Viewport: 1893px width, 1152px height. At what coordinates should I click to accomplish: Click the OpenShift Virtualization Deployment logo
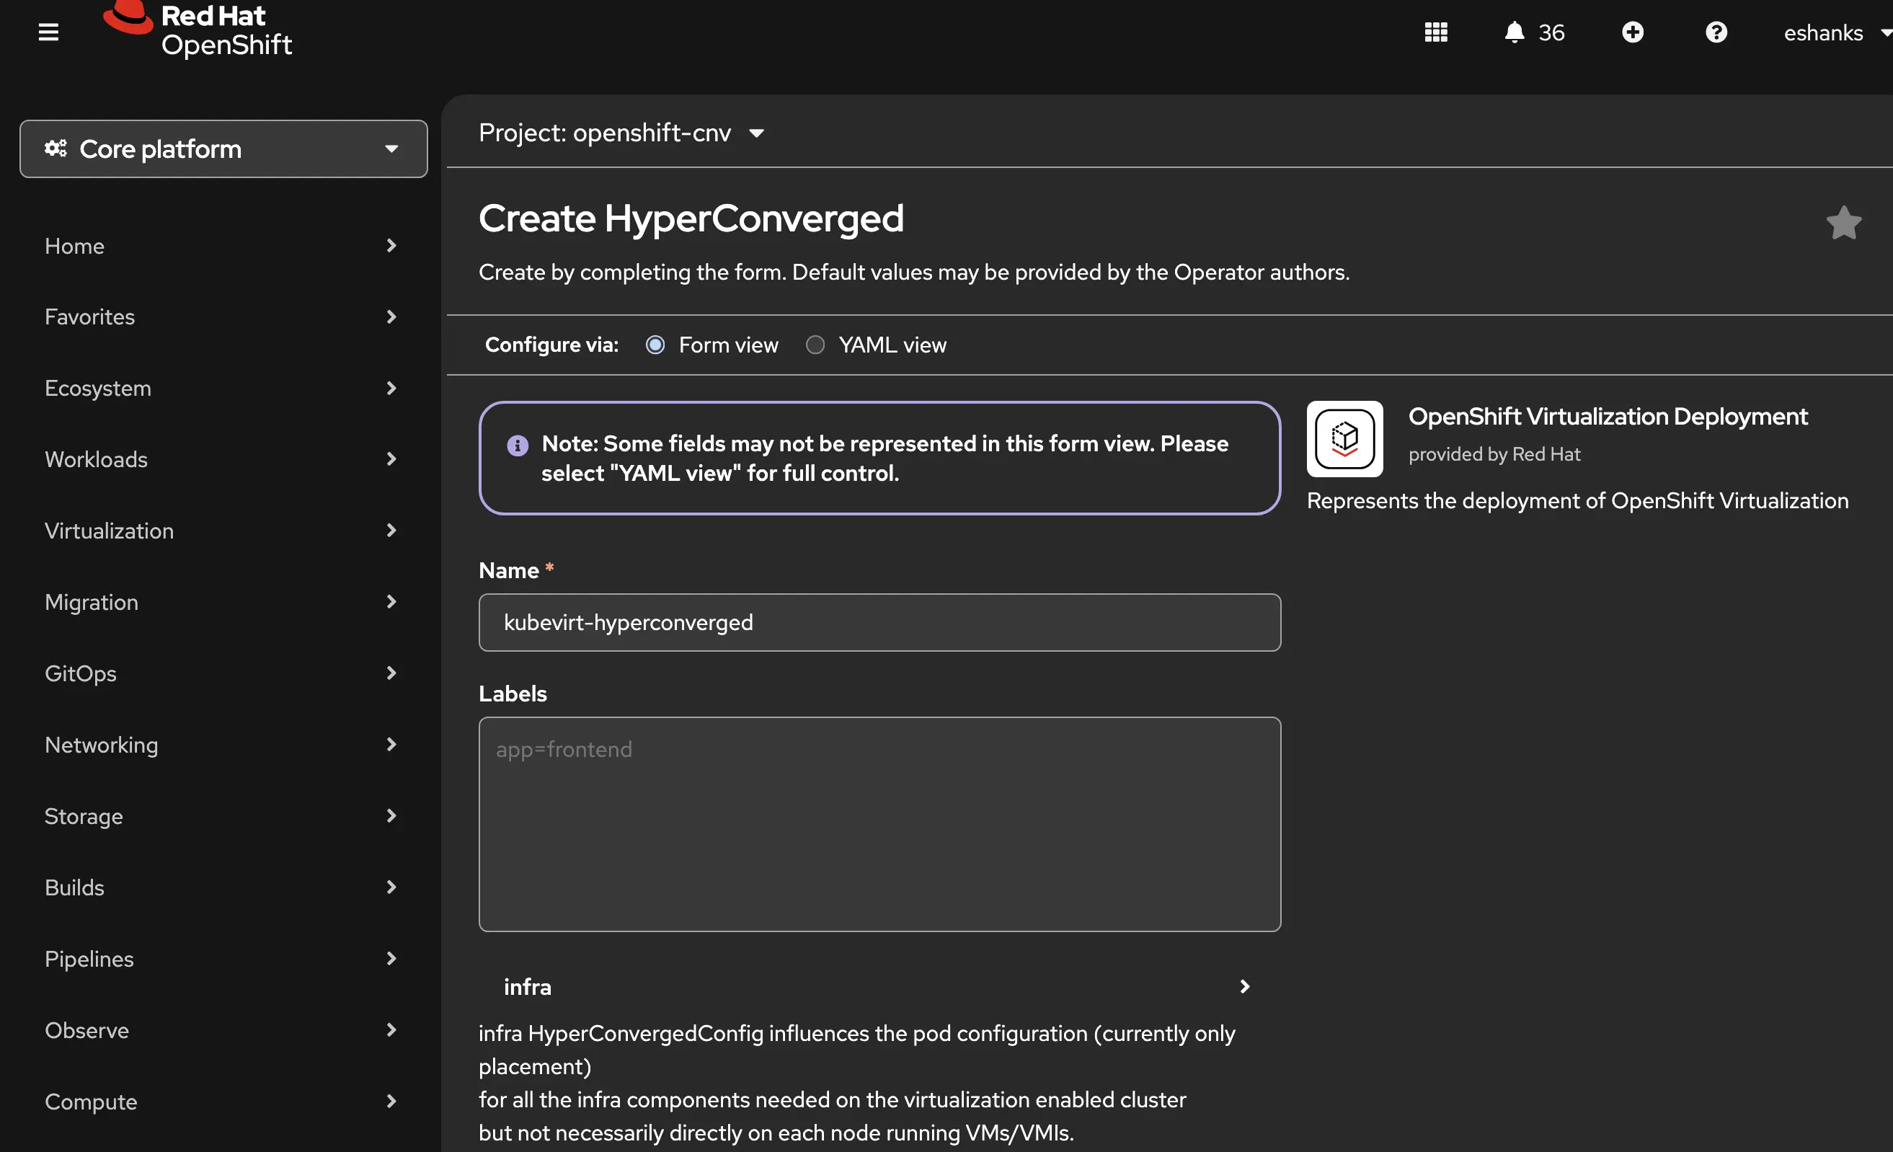click(1344, 439)
